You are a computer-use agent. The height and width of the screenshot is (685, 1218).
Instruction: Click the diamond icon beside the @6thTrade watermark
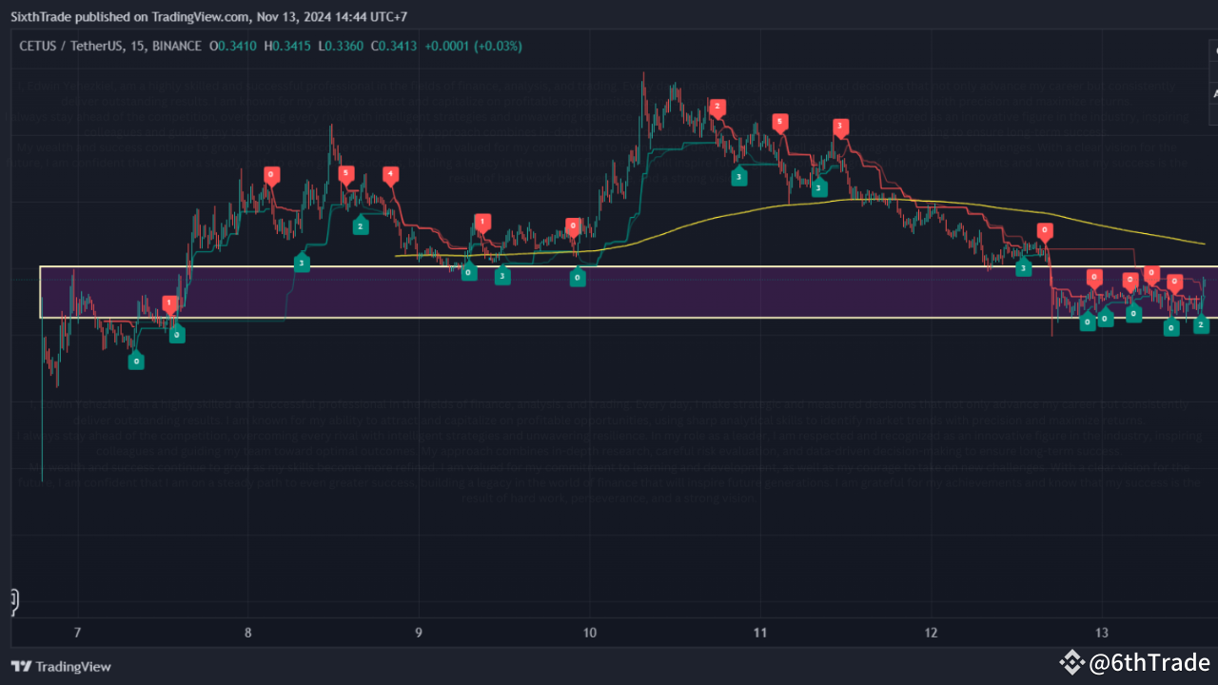[x=1071, y=662]
